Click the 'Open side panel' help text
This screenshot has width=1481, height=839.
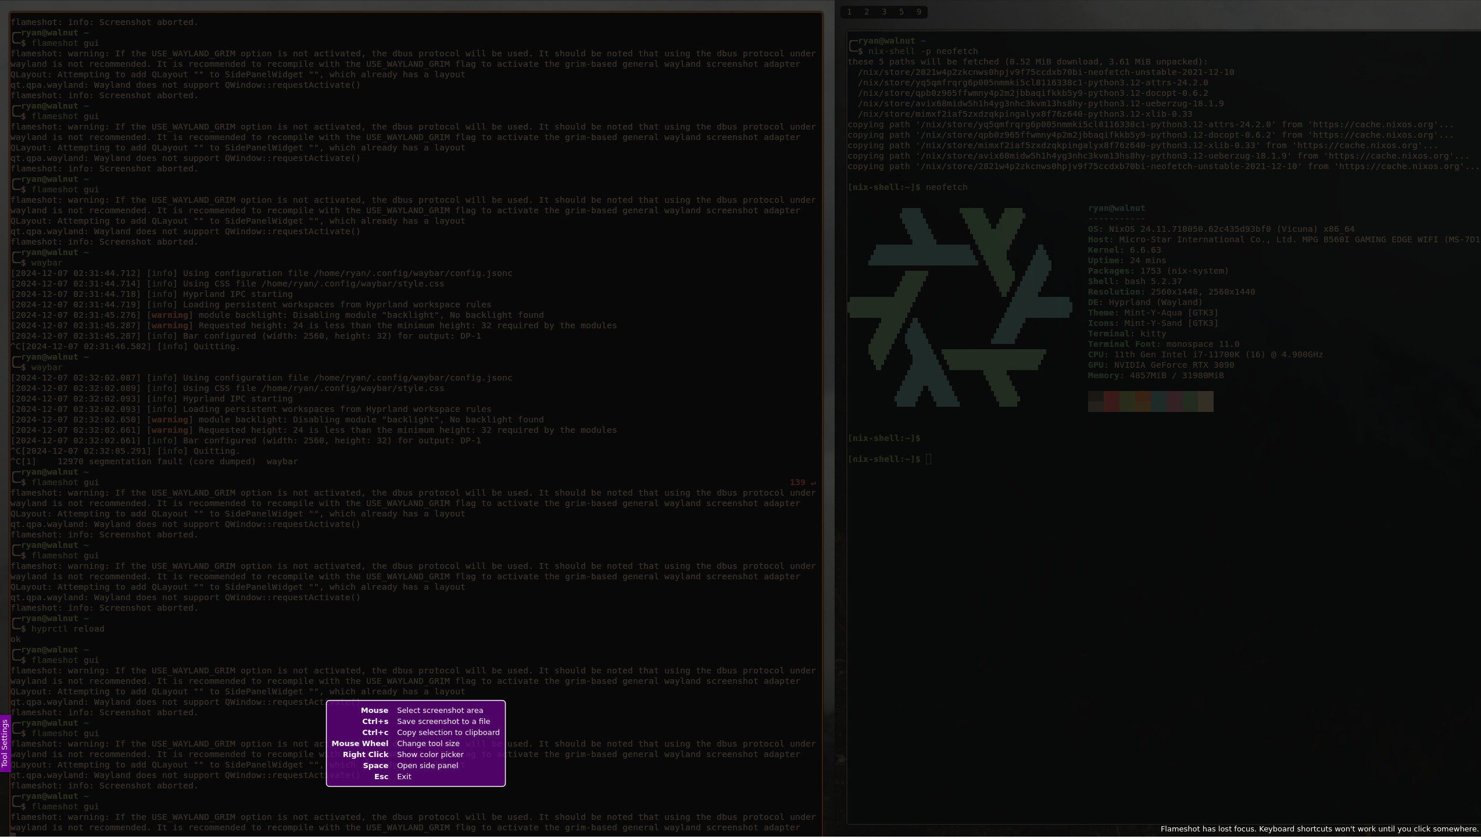(x=428, y=766)
